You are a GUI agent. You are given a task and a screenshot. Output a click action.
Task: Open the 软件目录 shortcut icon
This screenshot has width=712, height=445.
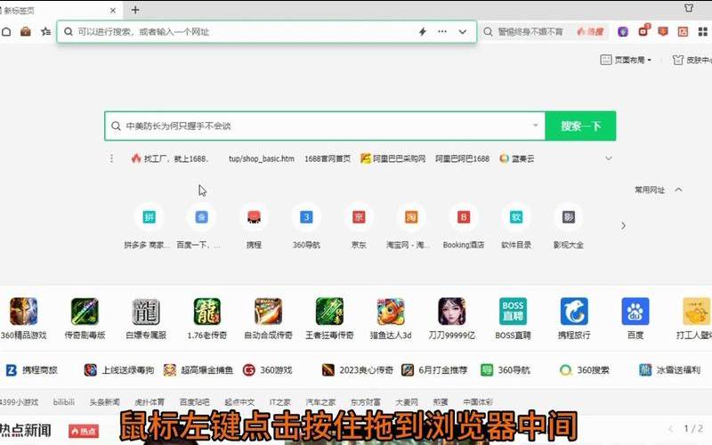(516, 217)
